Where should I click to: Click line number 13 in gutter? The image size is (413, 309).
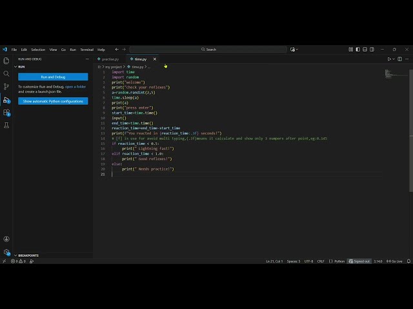pyautogui.click(x=103, y=133)
